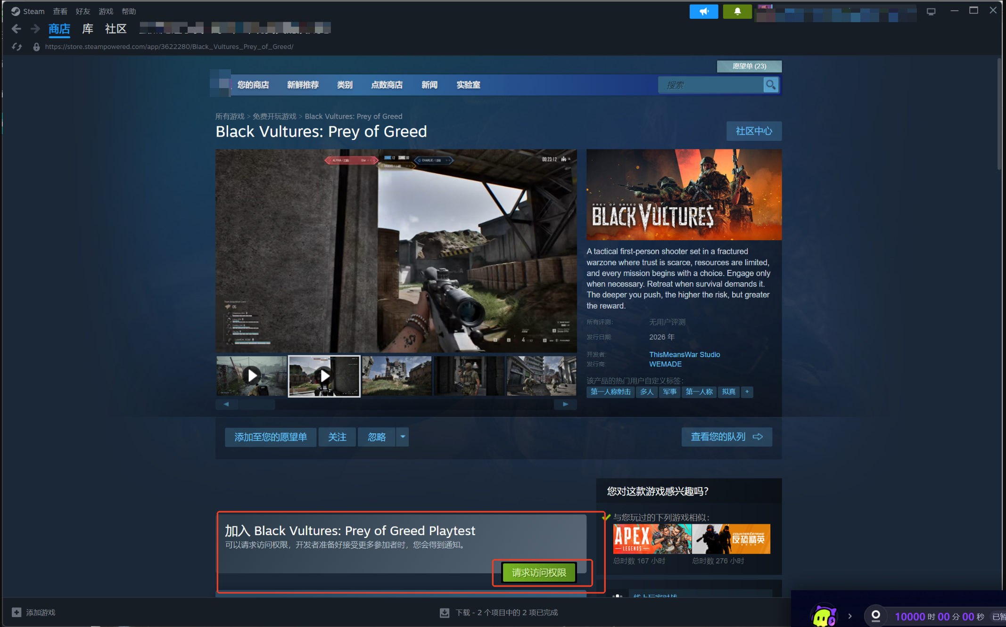Open the green notifications bell
Screen dimensions: 1006x627
point(737,11)
